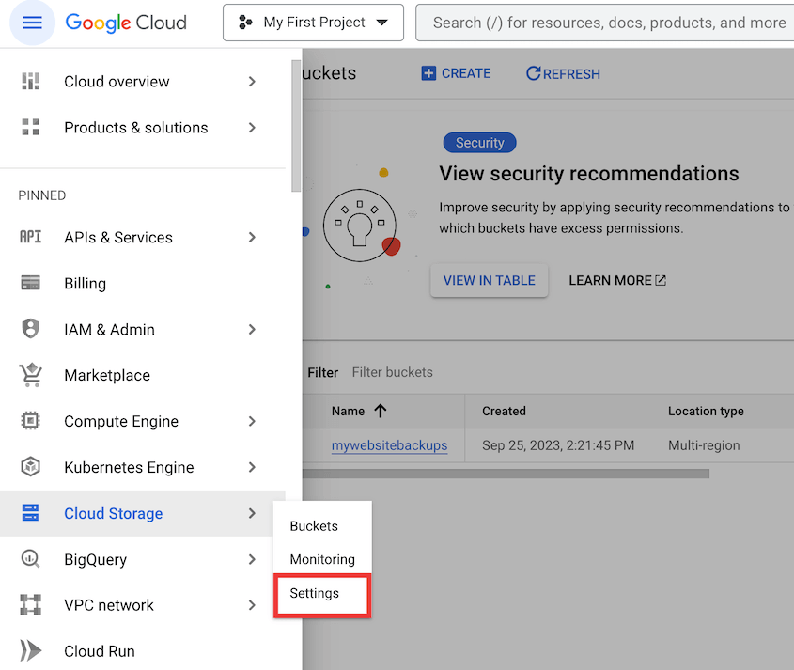Screen dimensions: 794x670
Task: Select Monitoring in the Cloud Storage submenu
Action: click(322, 559)
